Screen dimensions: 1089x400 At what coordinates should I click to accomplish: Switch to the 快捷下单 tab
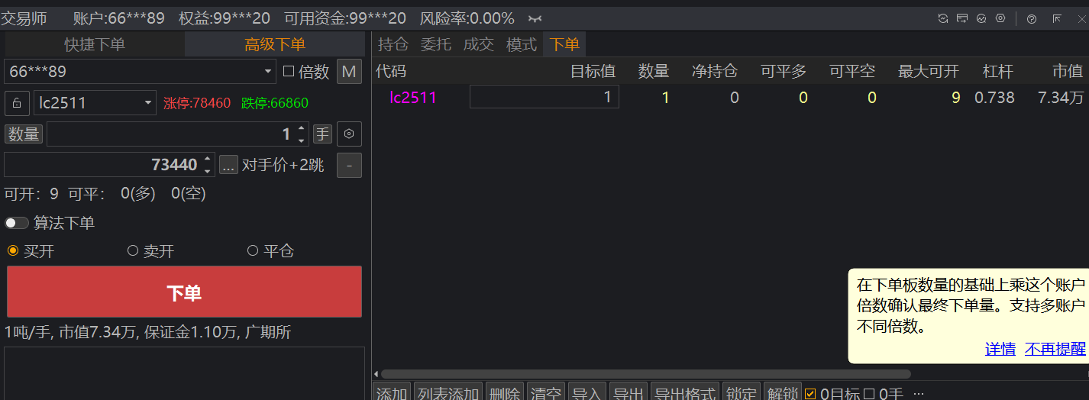point(95,44)
